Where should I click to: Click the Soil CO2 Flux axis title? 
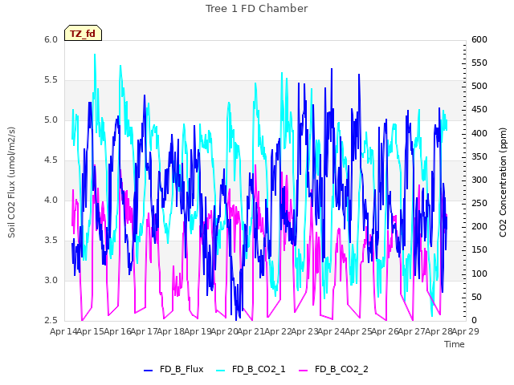click(11, 182)
